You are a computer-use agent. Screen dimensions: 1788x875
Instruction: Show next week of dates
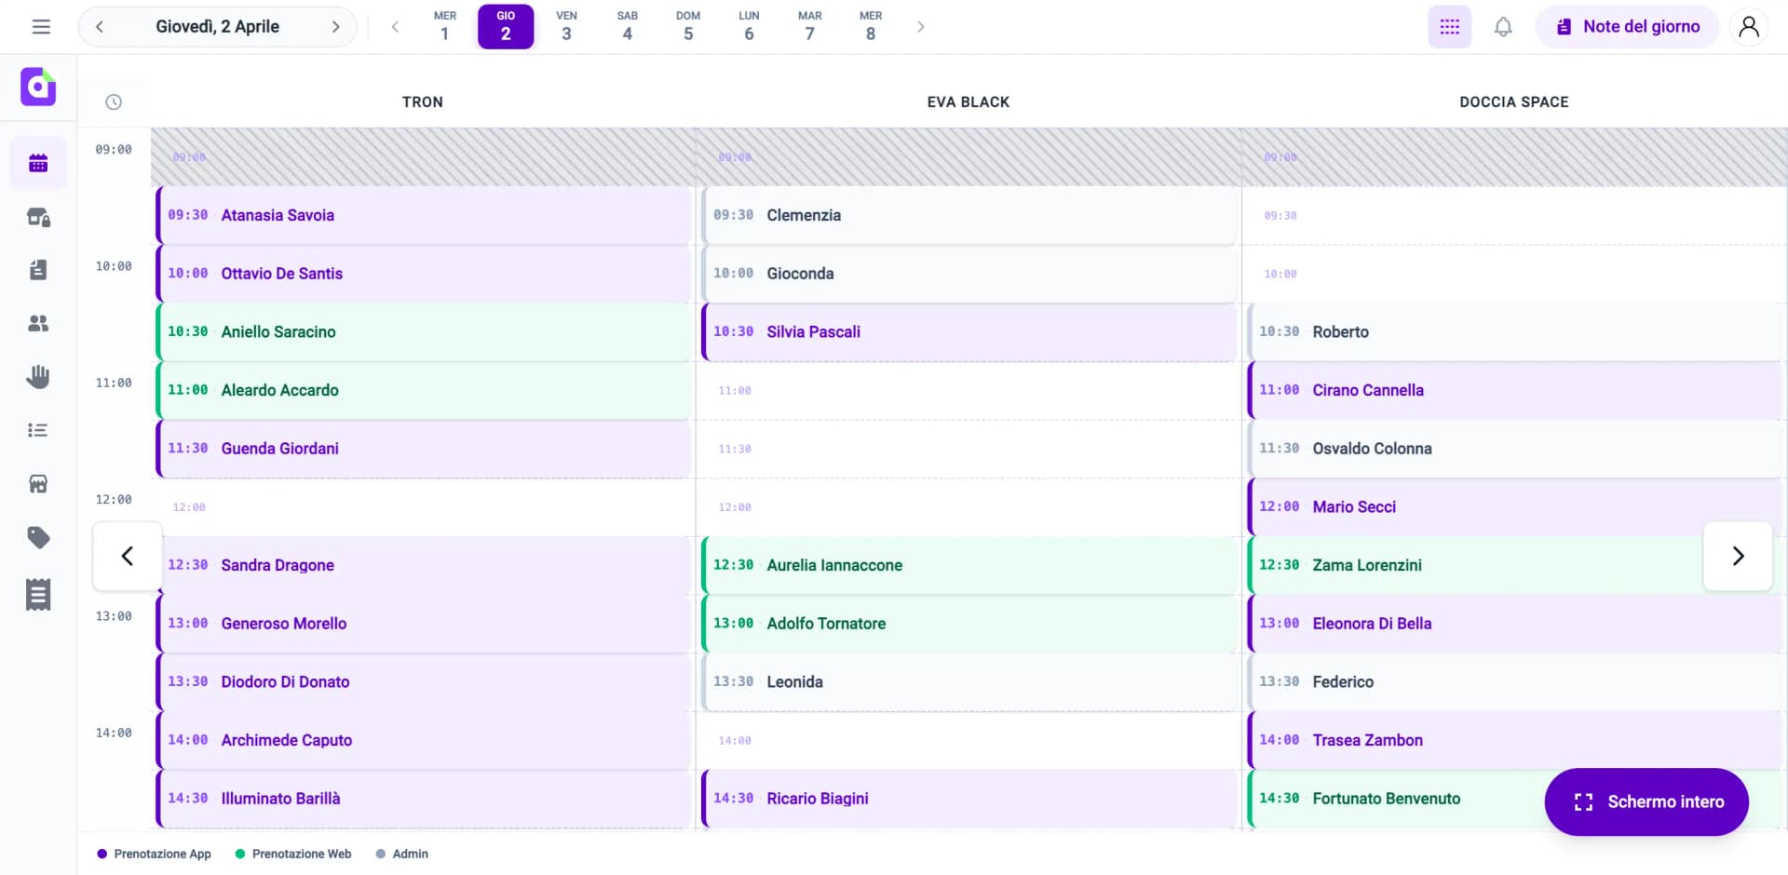[x=921, y=27]
